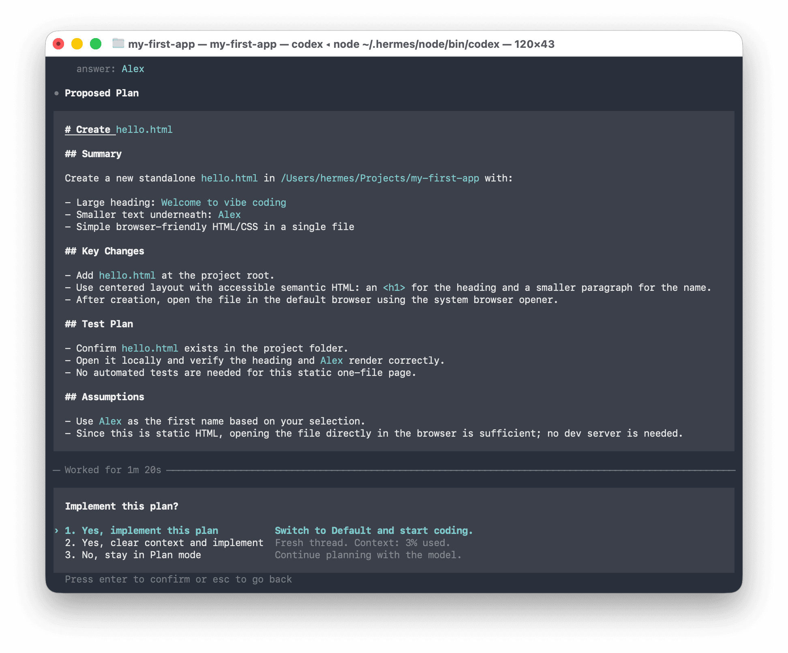Click 'Worked for 1m 20s' status line

(113, 470)
